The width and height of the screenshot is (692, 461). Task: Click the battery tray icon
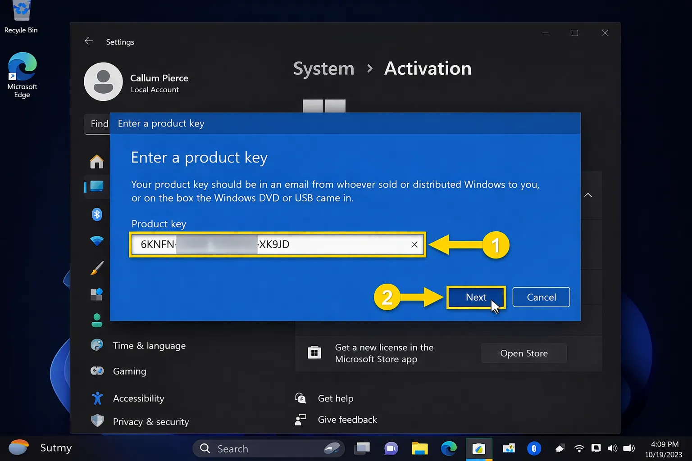[x=629, y=448]
